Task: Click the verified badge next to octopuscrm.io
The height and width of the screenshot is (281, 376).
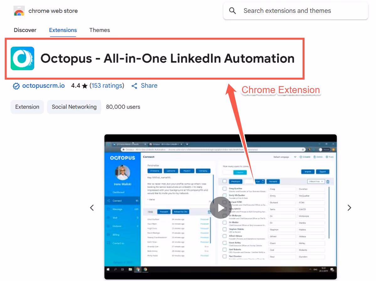Action: pyautogui.click(x=16, y=86)
